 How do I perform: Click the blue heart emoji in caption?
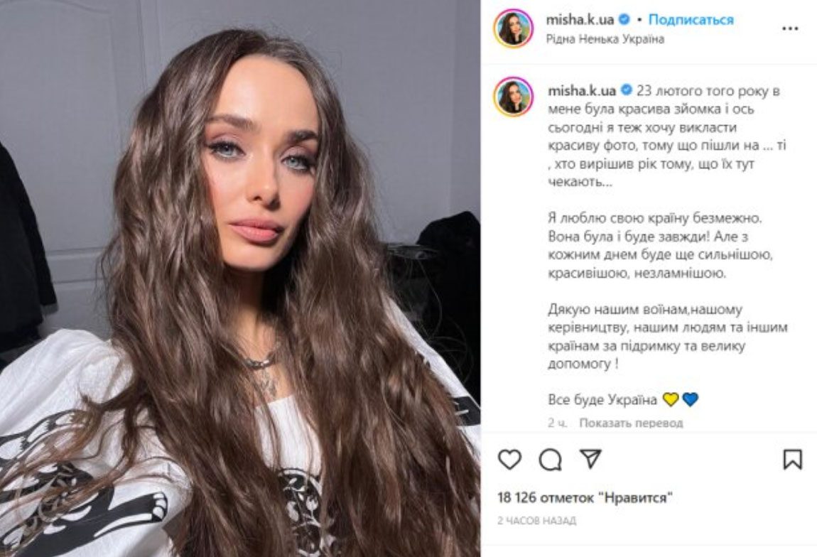(x=691, y=400)
